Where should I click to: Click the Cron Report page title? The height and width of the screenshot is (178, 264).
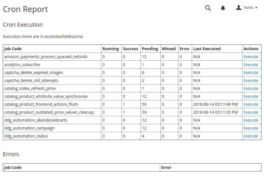(25, 9)
